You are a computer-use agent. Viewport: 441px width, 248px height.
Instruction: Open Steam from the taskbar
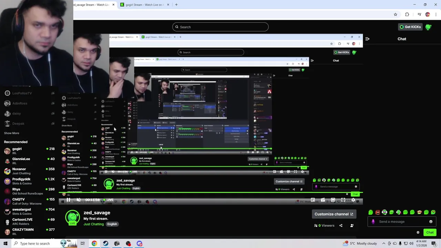[x=105, y=244]
